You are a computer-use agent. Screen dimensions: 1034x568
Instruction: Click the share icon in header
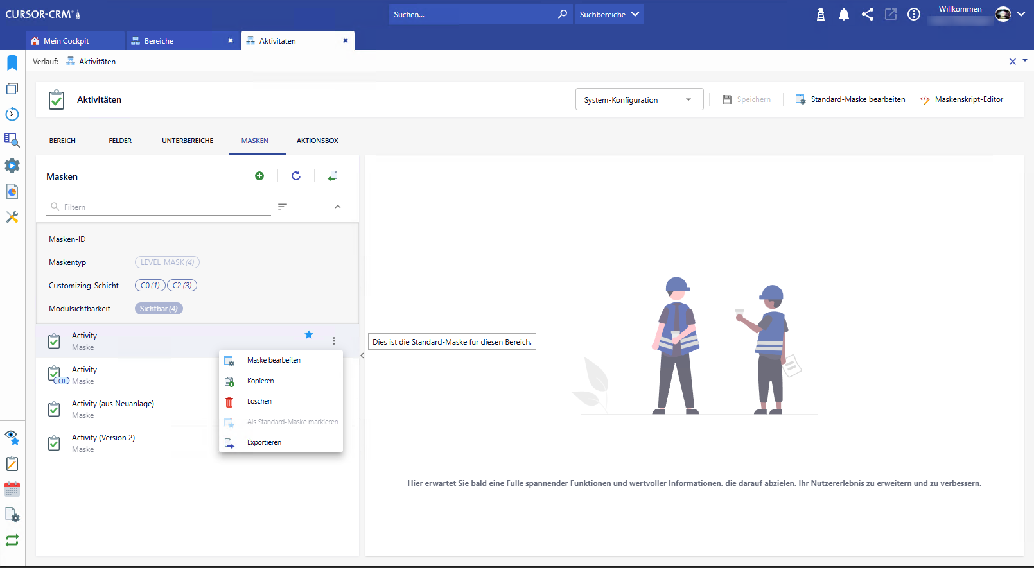(867, 14)
